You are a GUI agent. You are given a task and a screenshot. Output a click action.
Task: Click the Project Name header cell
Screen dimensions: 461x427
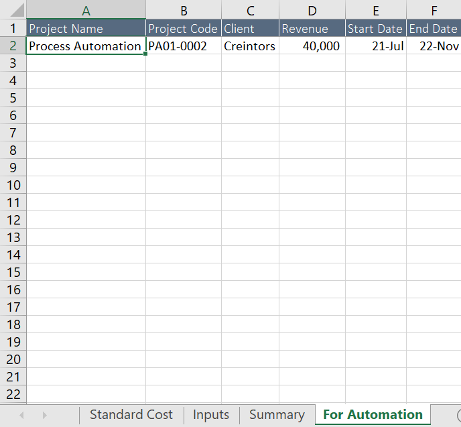coord(86,28)
